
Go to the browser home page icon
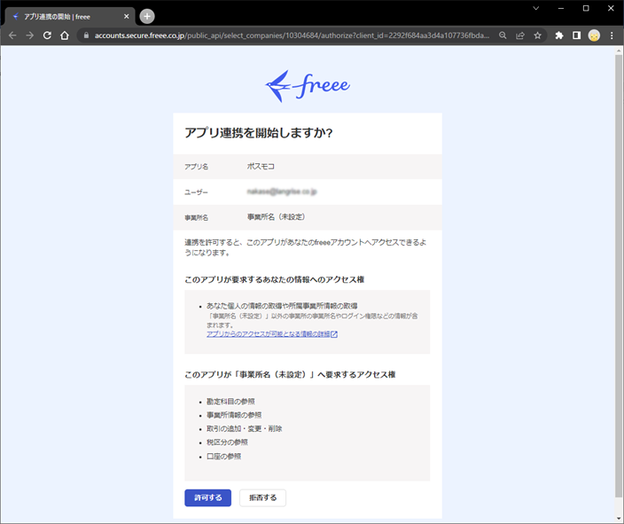65,35
